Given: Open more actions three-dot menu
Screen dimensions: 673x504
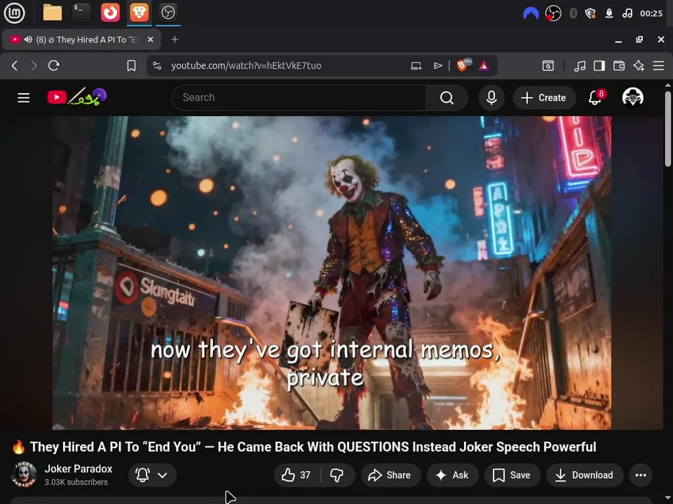Looking at the screenshot, I should click(x=640, y=475).
